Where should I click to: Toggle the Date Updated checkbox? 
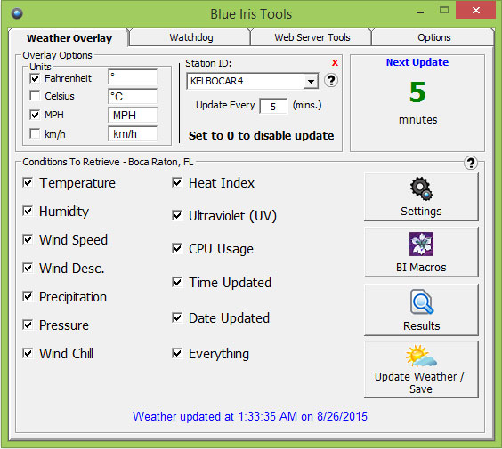point(177,317)
